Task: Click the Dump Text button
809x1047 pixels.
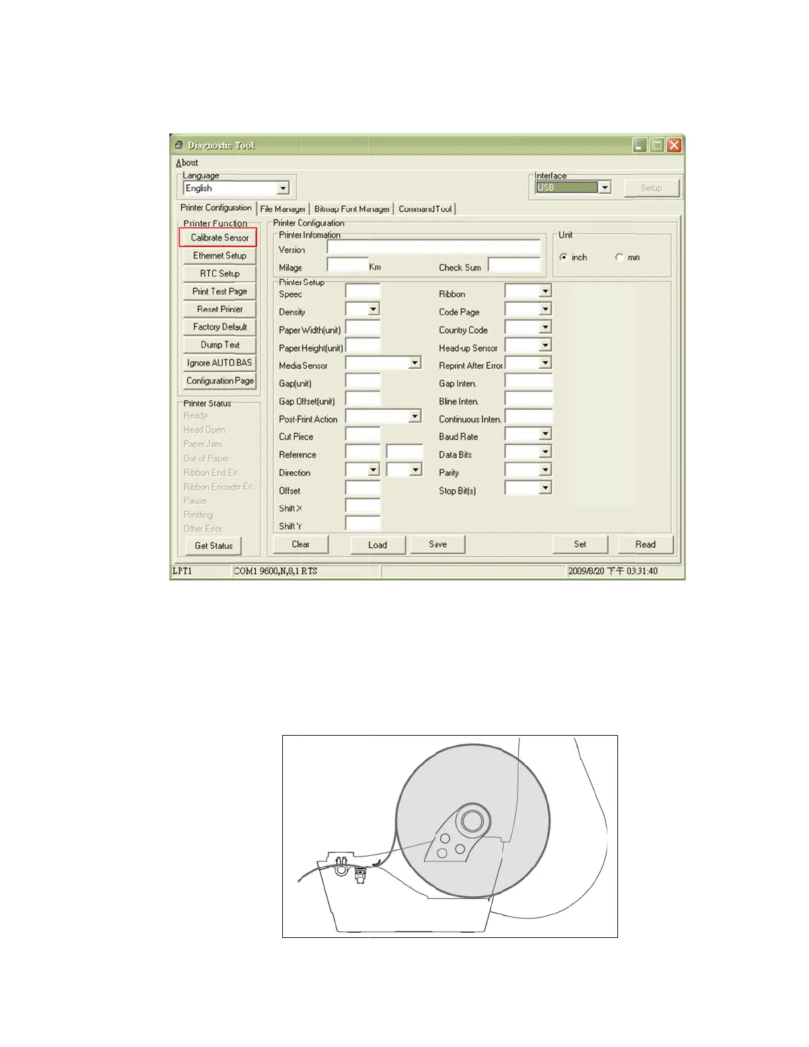Action: click(x=219, y=345)
